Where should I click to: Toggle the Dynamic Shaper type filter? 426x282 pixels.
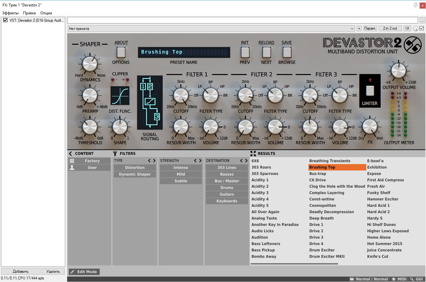coord(135,174)
